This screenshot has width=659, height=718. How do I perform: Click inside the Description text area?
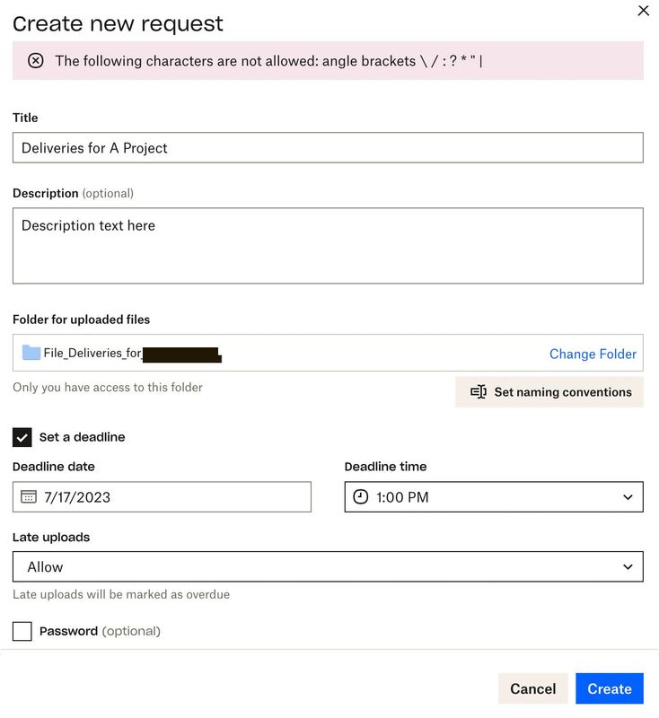329,245
